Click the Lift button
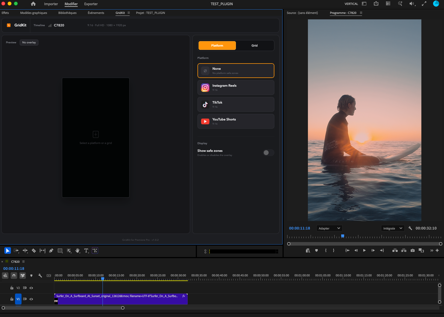Viewport: 444px width, 317px height. 395,250
